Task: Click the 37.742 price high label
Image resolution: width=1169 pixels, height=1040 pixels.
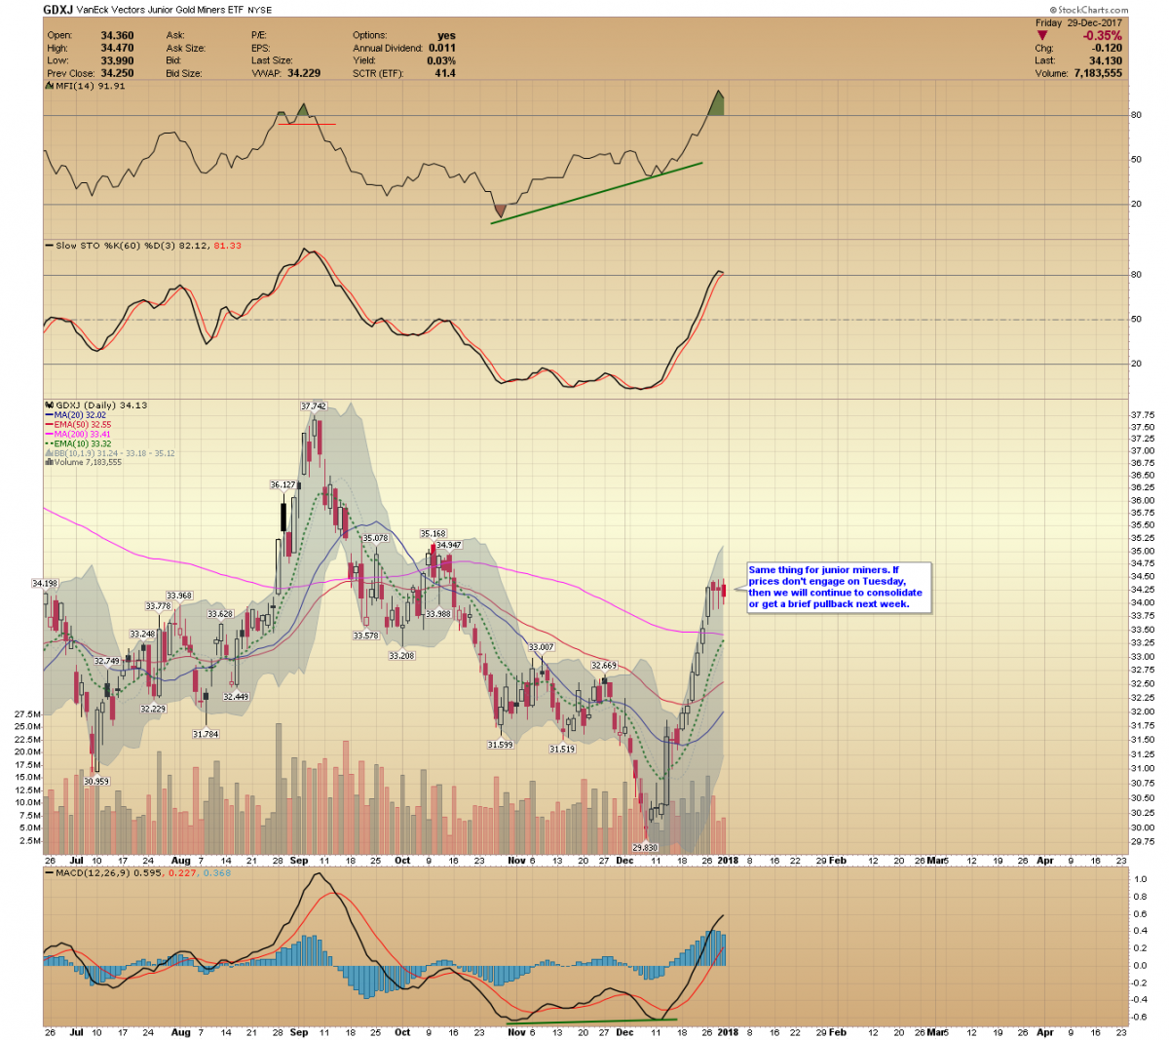Action: (313, 405)
